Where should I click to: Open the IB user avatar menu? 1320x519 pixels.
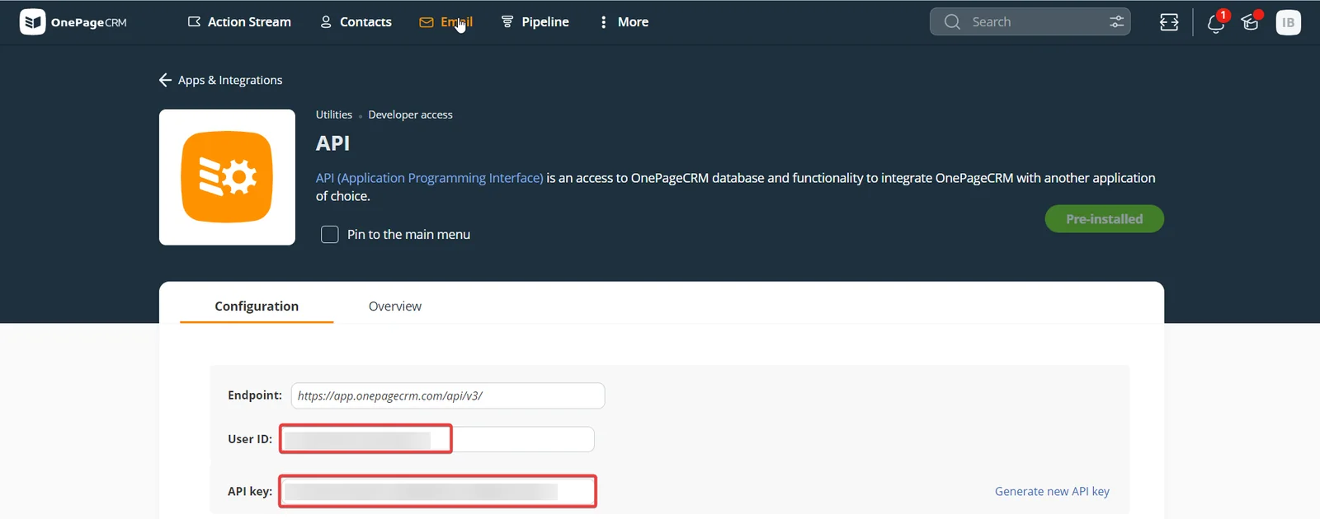[x=1288, y=22]
